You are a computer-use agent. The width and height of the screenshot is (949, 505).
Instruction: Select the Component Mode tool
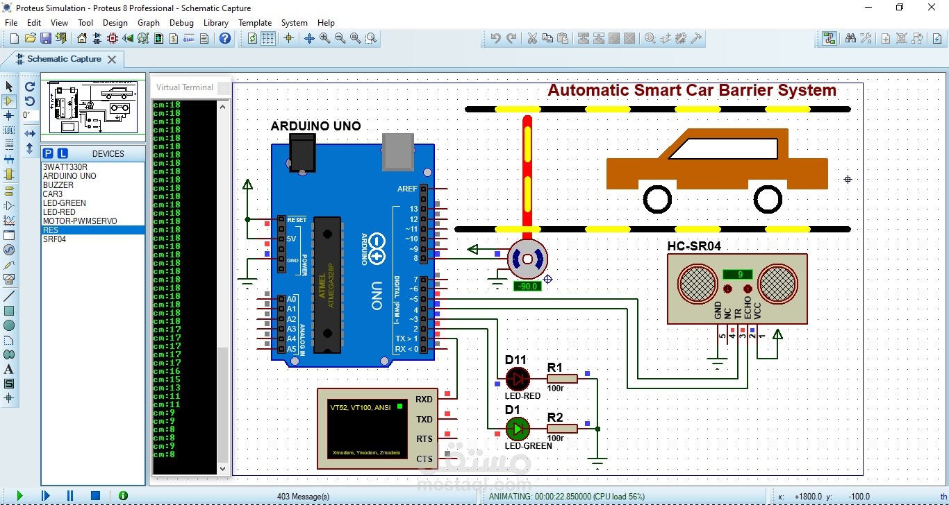click(9, 101)
